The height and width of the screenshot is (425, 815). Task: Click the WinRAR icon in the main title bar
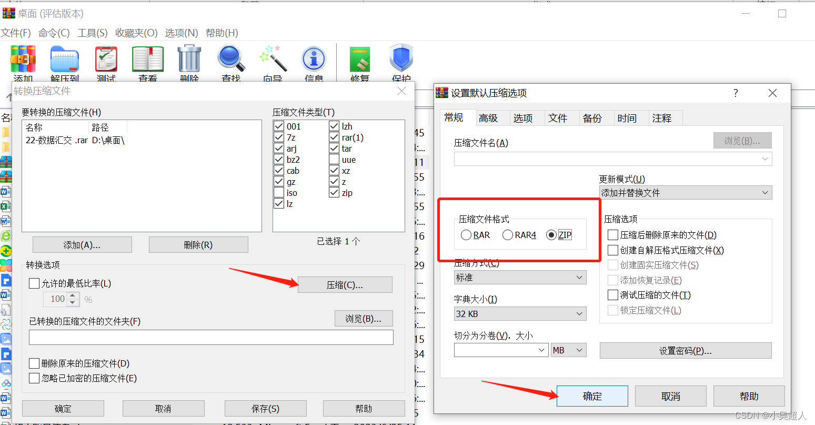(9, 13)
